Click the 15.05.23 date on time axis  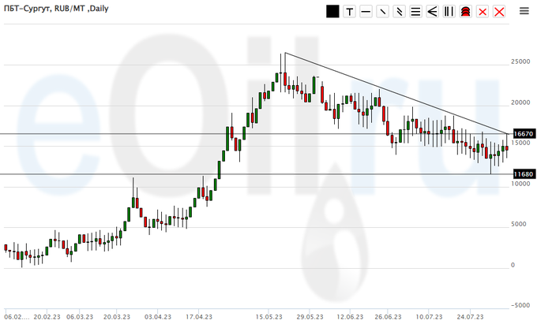click(x=270, y=316)
